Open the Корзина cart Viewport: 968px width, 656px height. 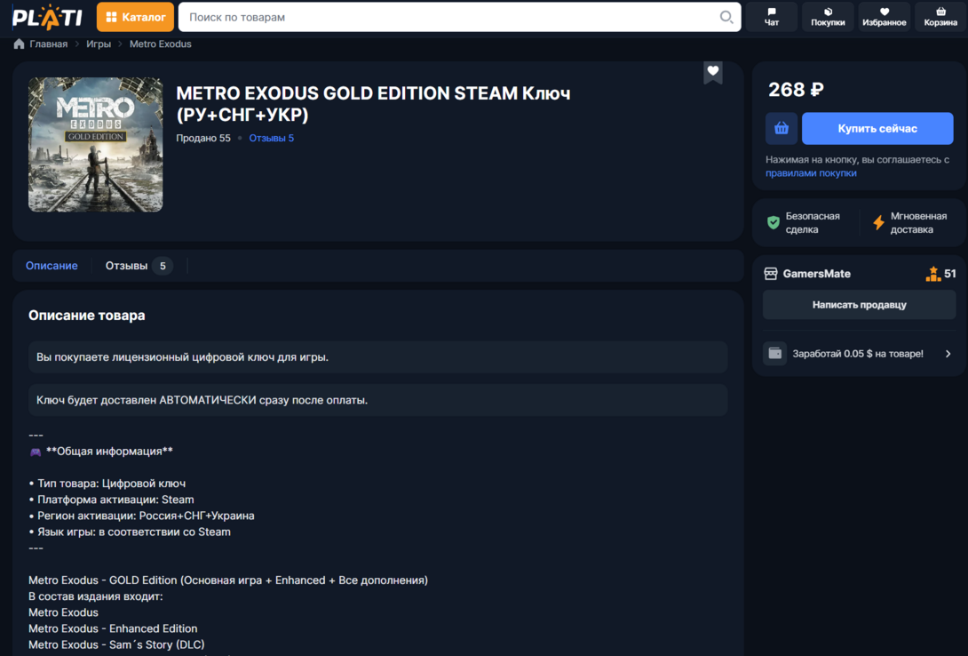click(940, 17)
